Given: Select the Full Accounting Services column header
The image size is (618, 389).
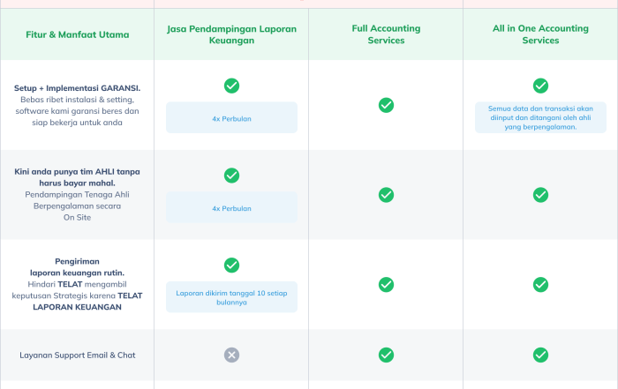Looking at the screenshot, I should click(x=386, y=34).
